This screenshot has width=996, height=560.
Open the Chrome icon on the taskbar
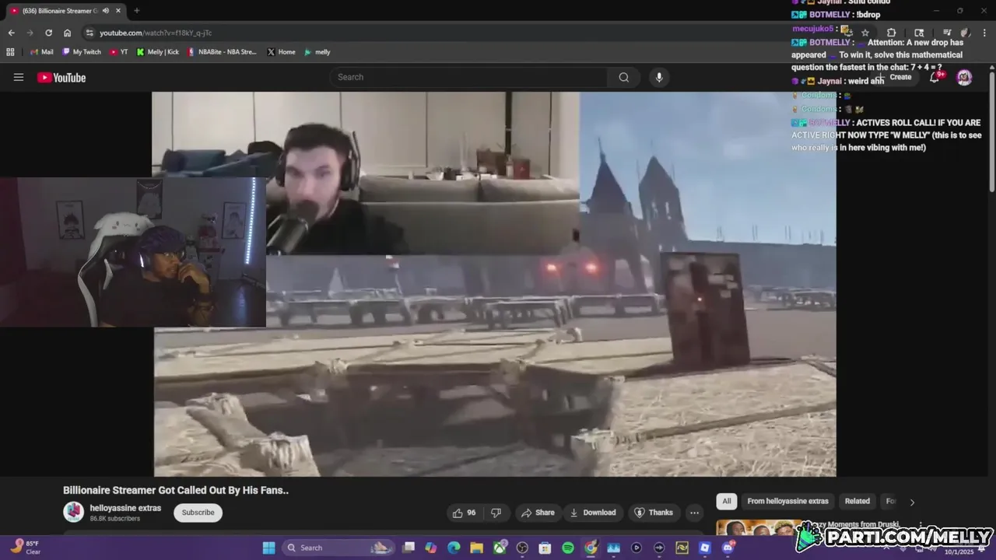(591, 548)
